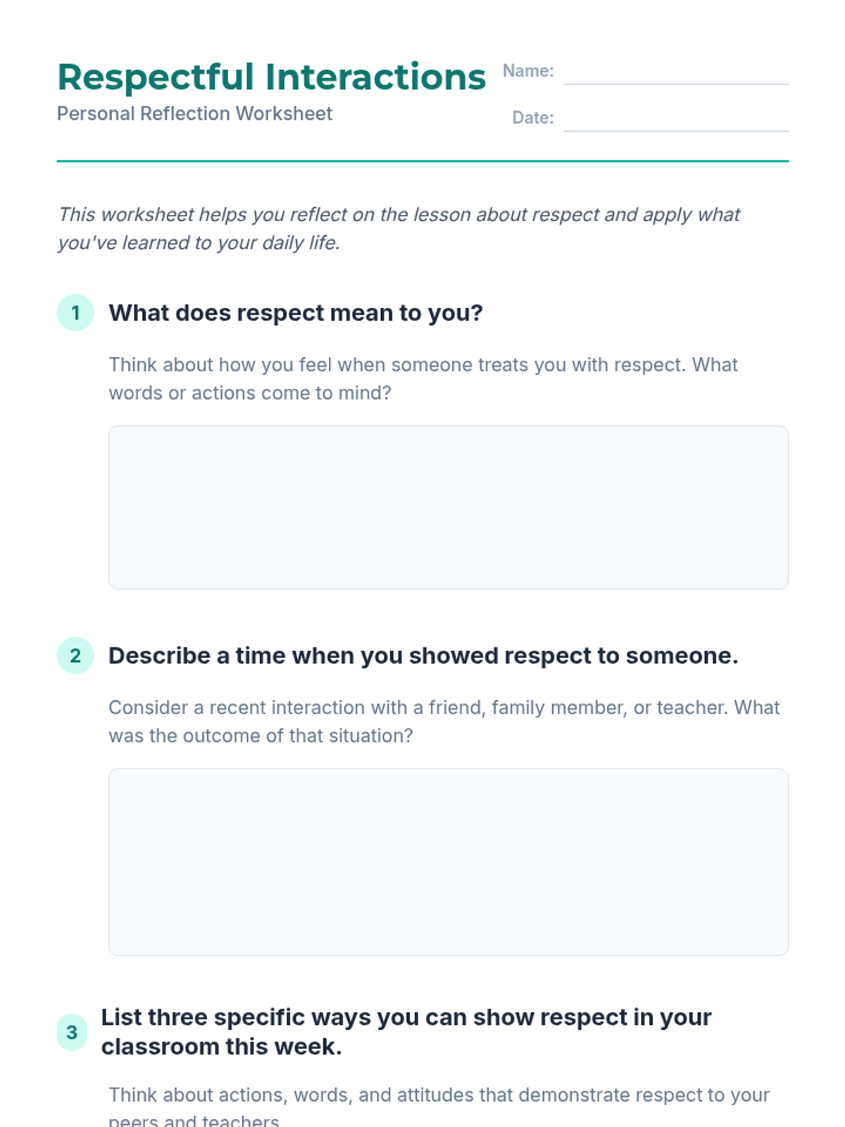Image resolution: width=845 pixels, height=1127 pixels.
Task: Click the 'Think about actions, words, and attitudes' hint
Action: coord(439,1106)
